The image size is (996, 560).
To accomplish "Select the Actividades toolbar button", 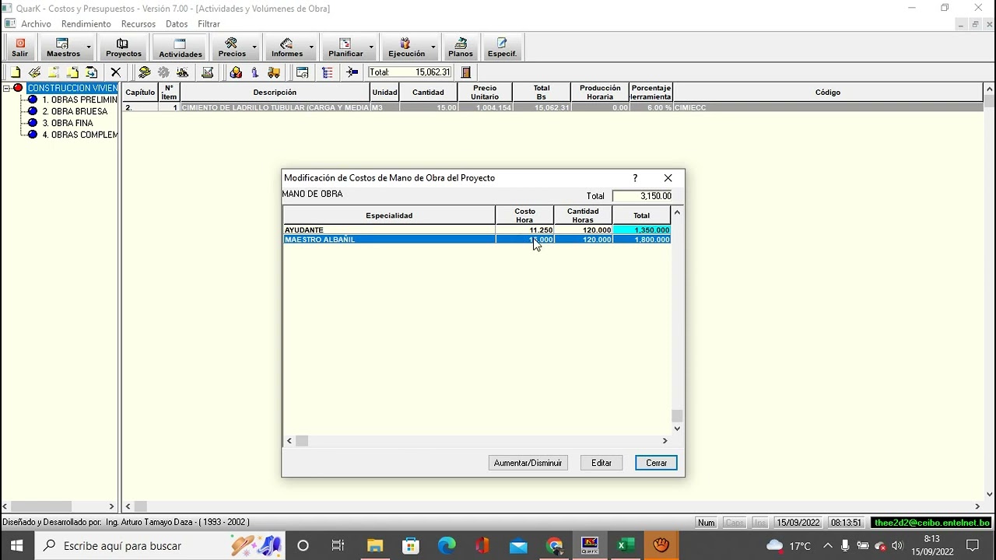I will (181, 47).
